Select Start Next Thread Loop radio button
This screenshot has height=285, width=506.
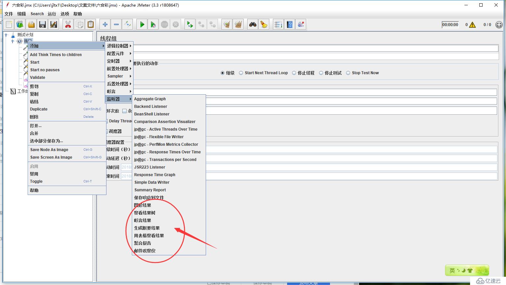pyautogui.click(x=241, y=73)
